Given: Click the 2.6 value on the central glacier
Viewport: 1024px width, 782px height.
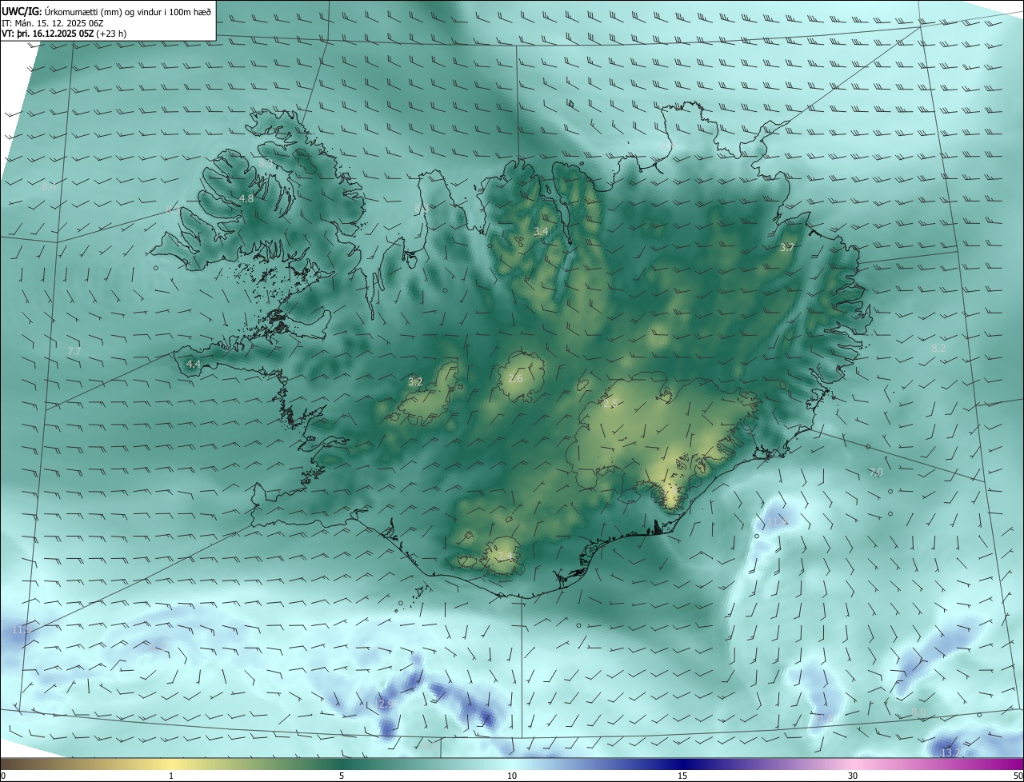Looking at the screenshot, I should 515,378.
